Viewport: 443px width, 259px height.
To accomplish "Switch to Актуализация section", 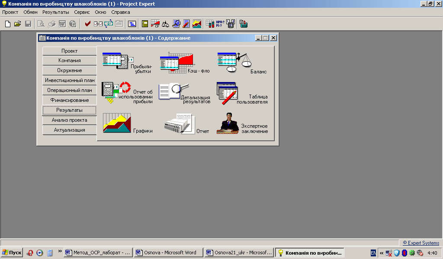I will click(x=70, y=130).
